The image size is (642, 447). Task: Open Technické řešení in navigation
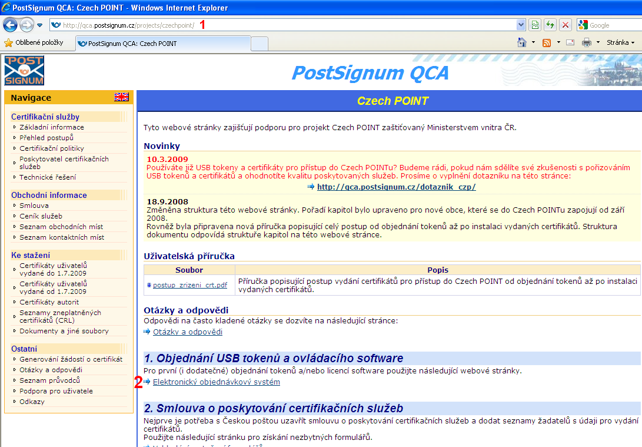tap(48, 177)
